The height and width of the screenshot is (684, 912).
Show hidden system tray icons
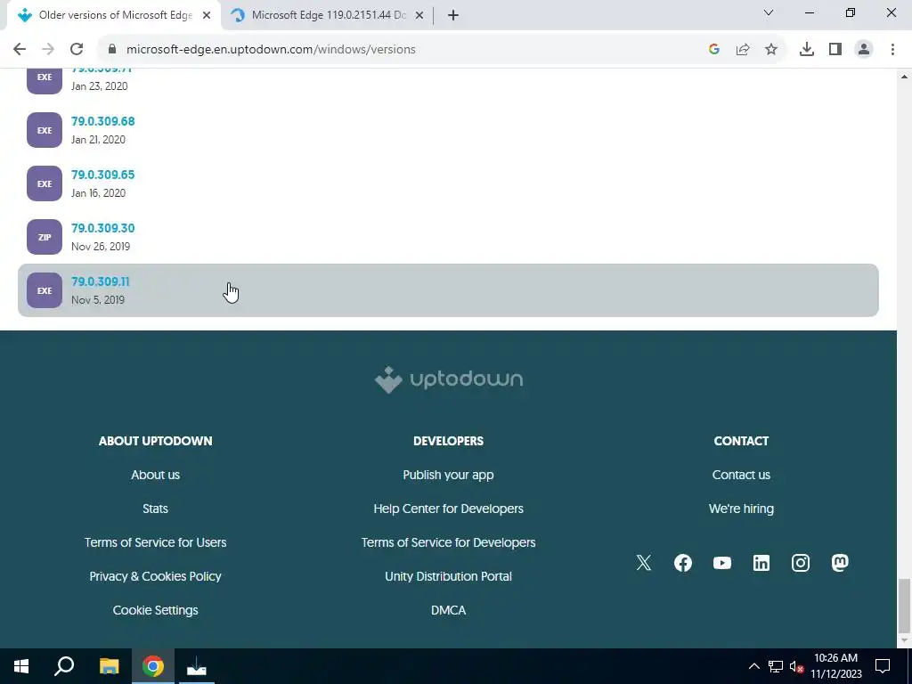point(753,666)
